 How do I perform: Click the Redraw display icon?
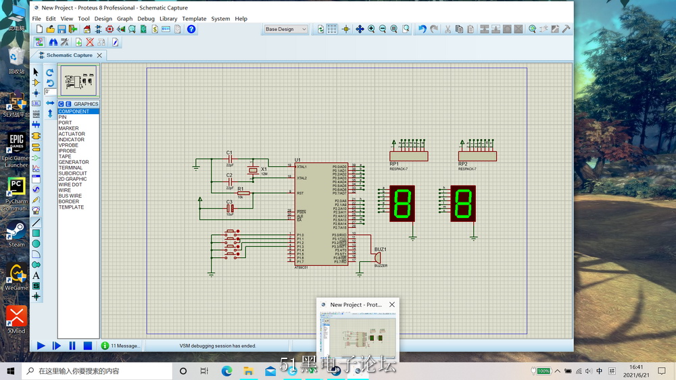click(x=320, y=29)
